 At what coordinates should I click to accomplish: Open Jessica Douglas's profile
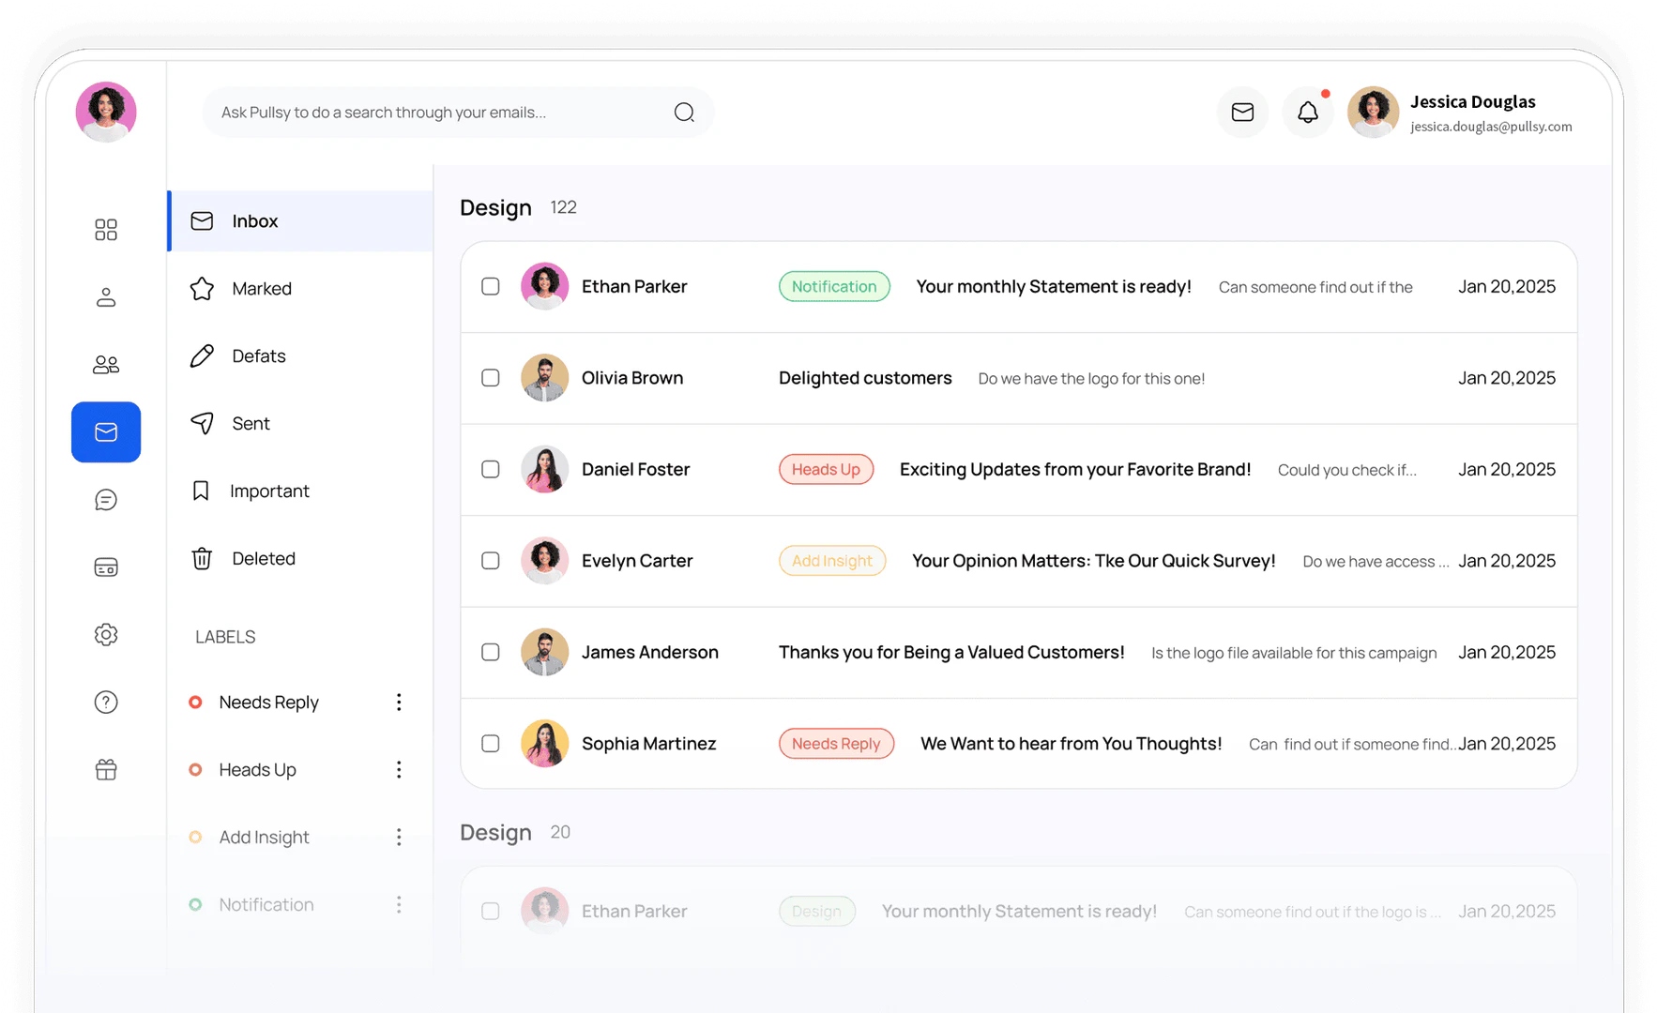tap(1373, 112)
